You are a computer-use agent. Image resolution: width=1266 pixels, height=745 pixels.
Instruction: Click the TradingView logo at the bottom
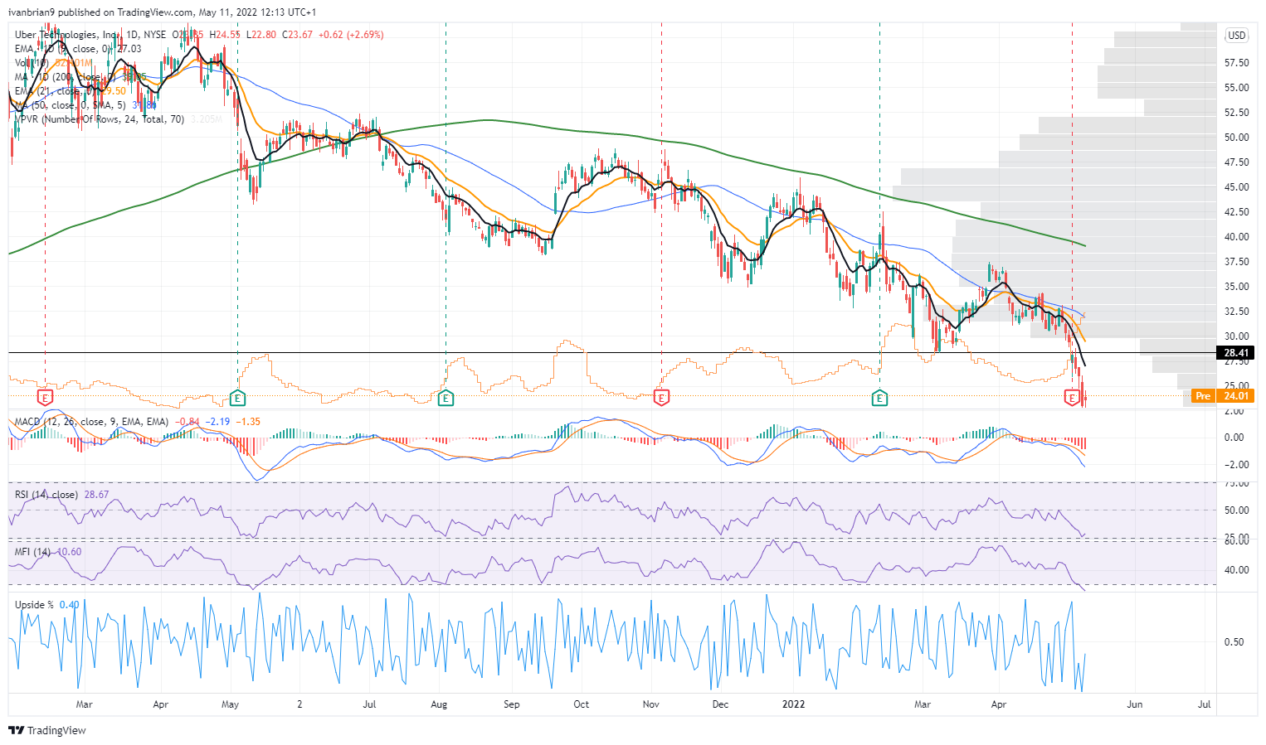(47, 730)
